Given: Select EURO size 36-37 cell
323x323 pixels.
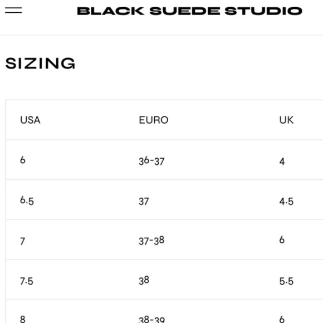Looking at the screenshot, I should [151, 161].
